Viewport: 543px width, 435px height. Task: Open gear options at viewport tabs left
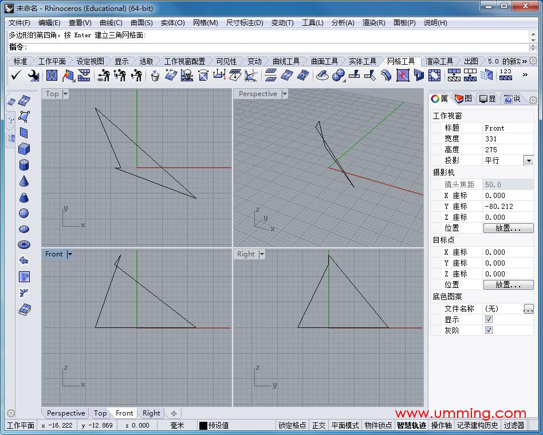coord(11,413)
